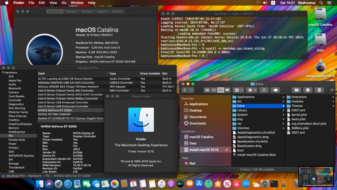
Task: Open Siri from the Dock
Action: [49, 184]
